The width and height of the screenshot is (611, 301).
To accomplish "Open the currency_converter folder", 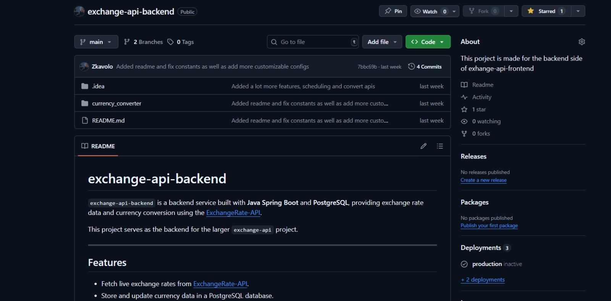I will click(x=116, y=103).
